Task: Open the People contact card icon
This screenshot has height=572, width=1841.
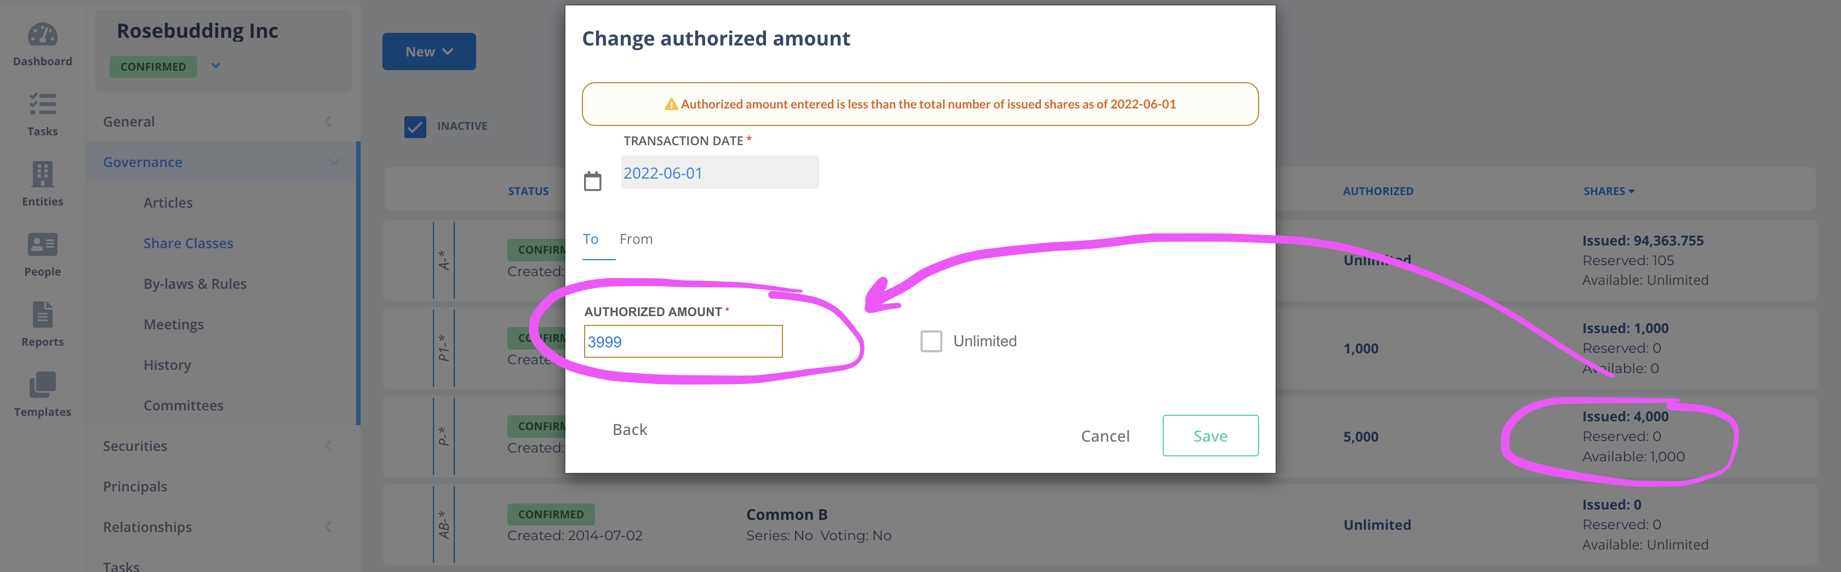Action: 42,244
